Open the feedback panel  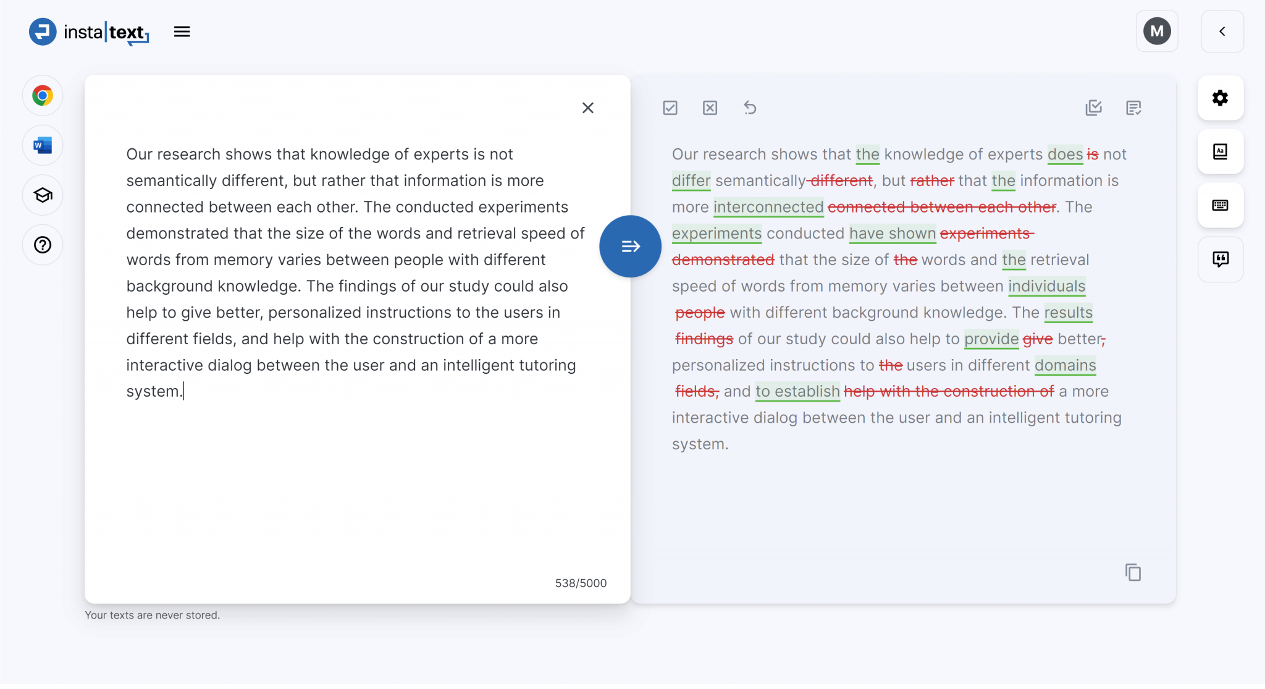pyautogui.click(x=1220, y=259)
